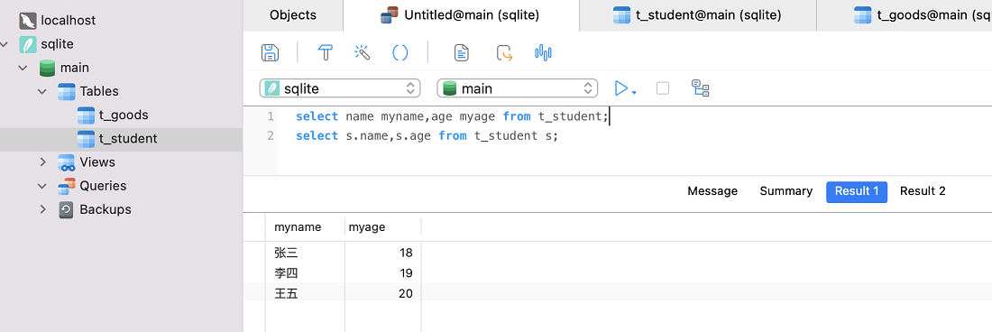Toggle the stop square next to Run
Image resolution: width=992 pixels, height=332 pixels.
click(663, 88)
